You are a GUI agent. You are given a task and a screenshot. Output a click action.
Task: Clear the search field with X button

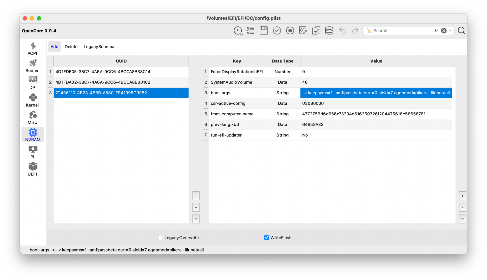tap(444, 31)
